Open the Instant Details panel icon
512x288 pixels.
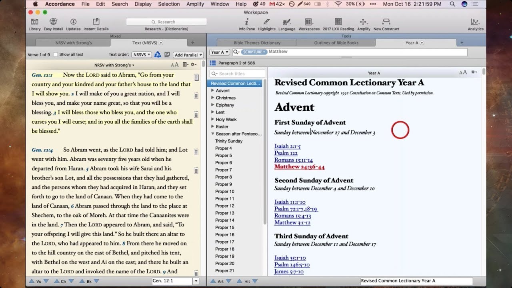point(96,22)
